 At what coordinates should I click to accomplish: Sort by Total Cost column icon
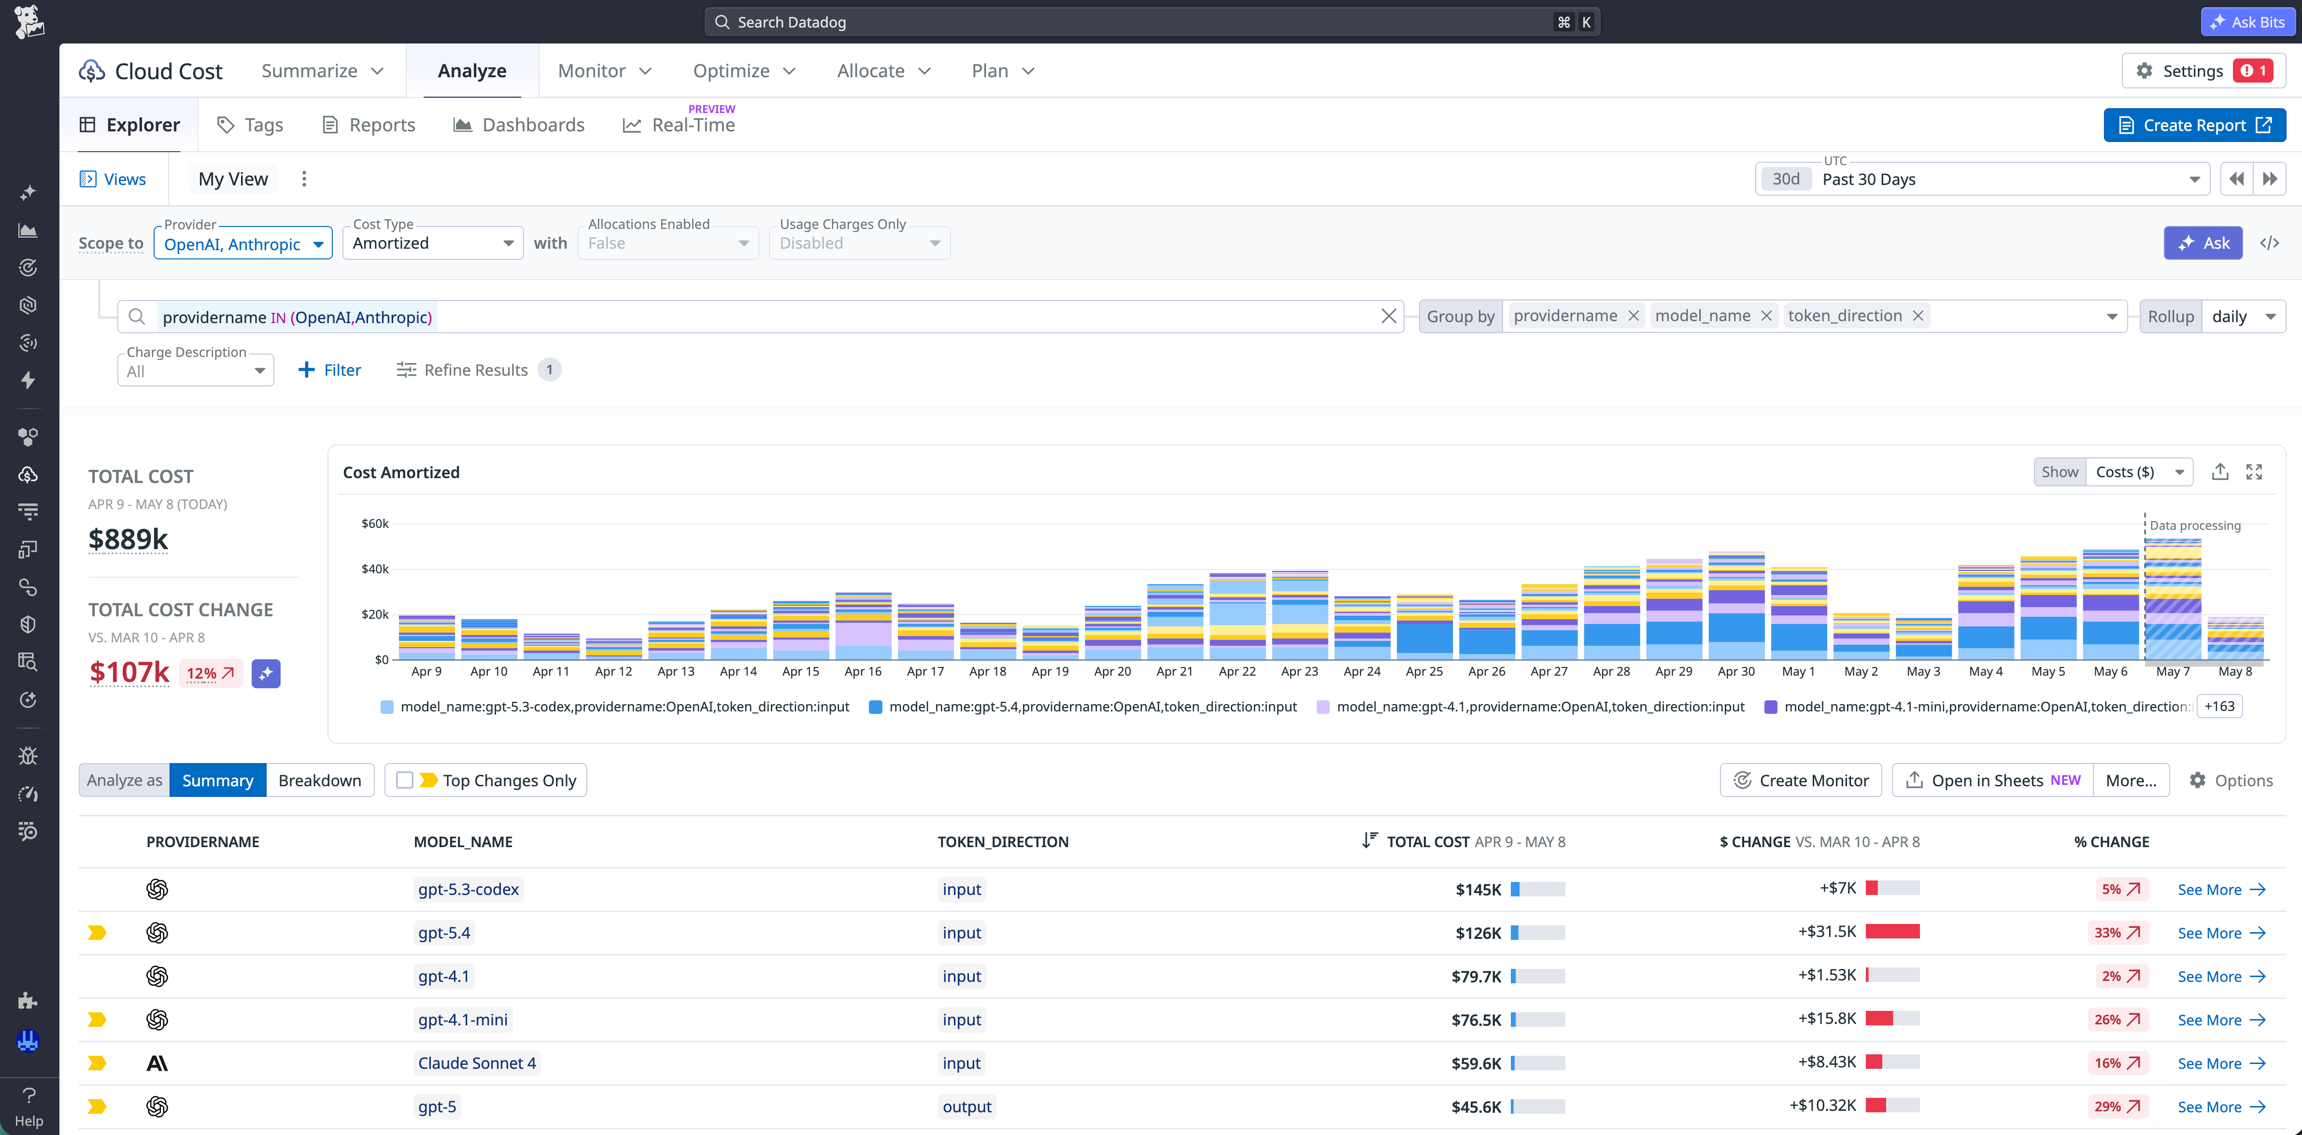[1369, 841]
